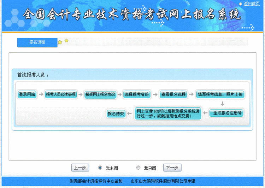
Task: Click arrow between 登录网站 and 报考人员必读事项
Action: point(41,94)
